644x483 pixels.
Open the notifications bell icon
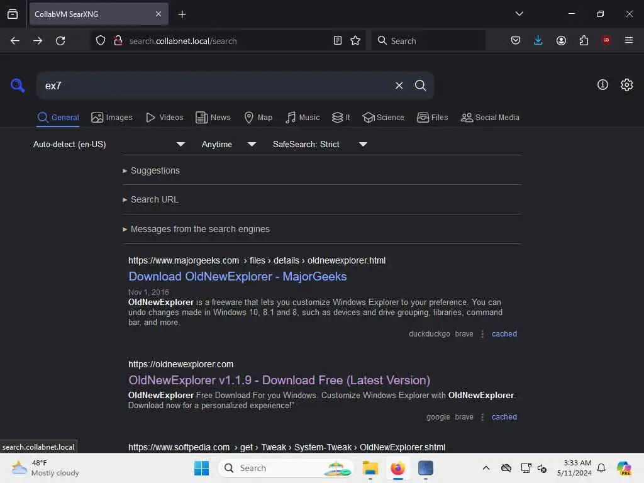coord(601,468)
